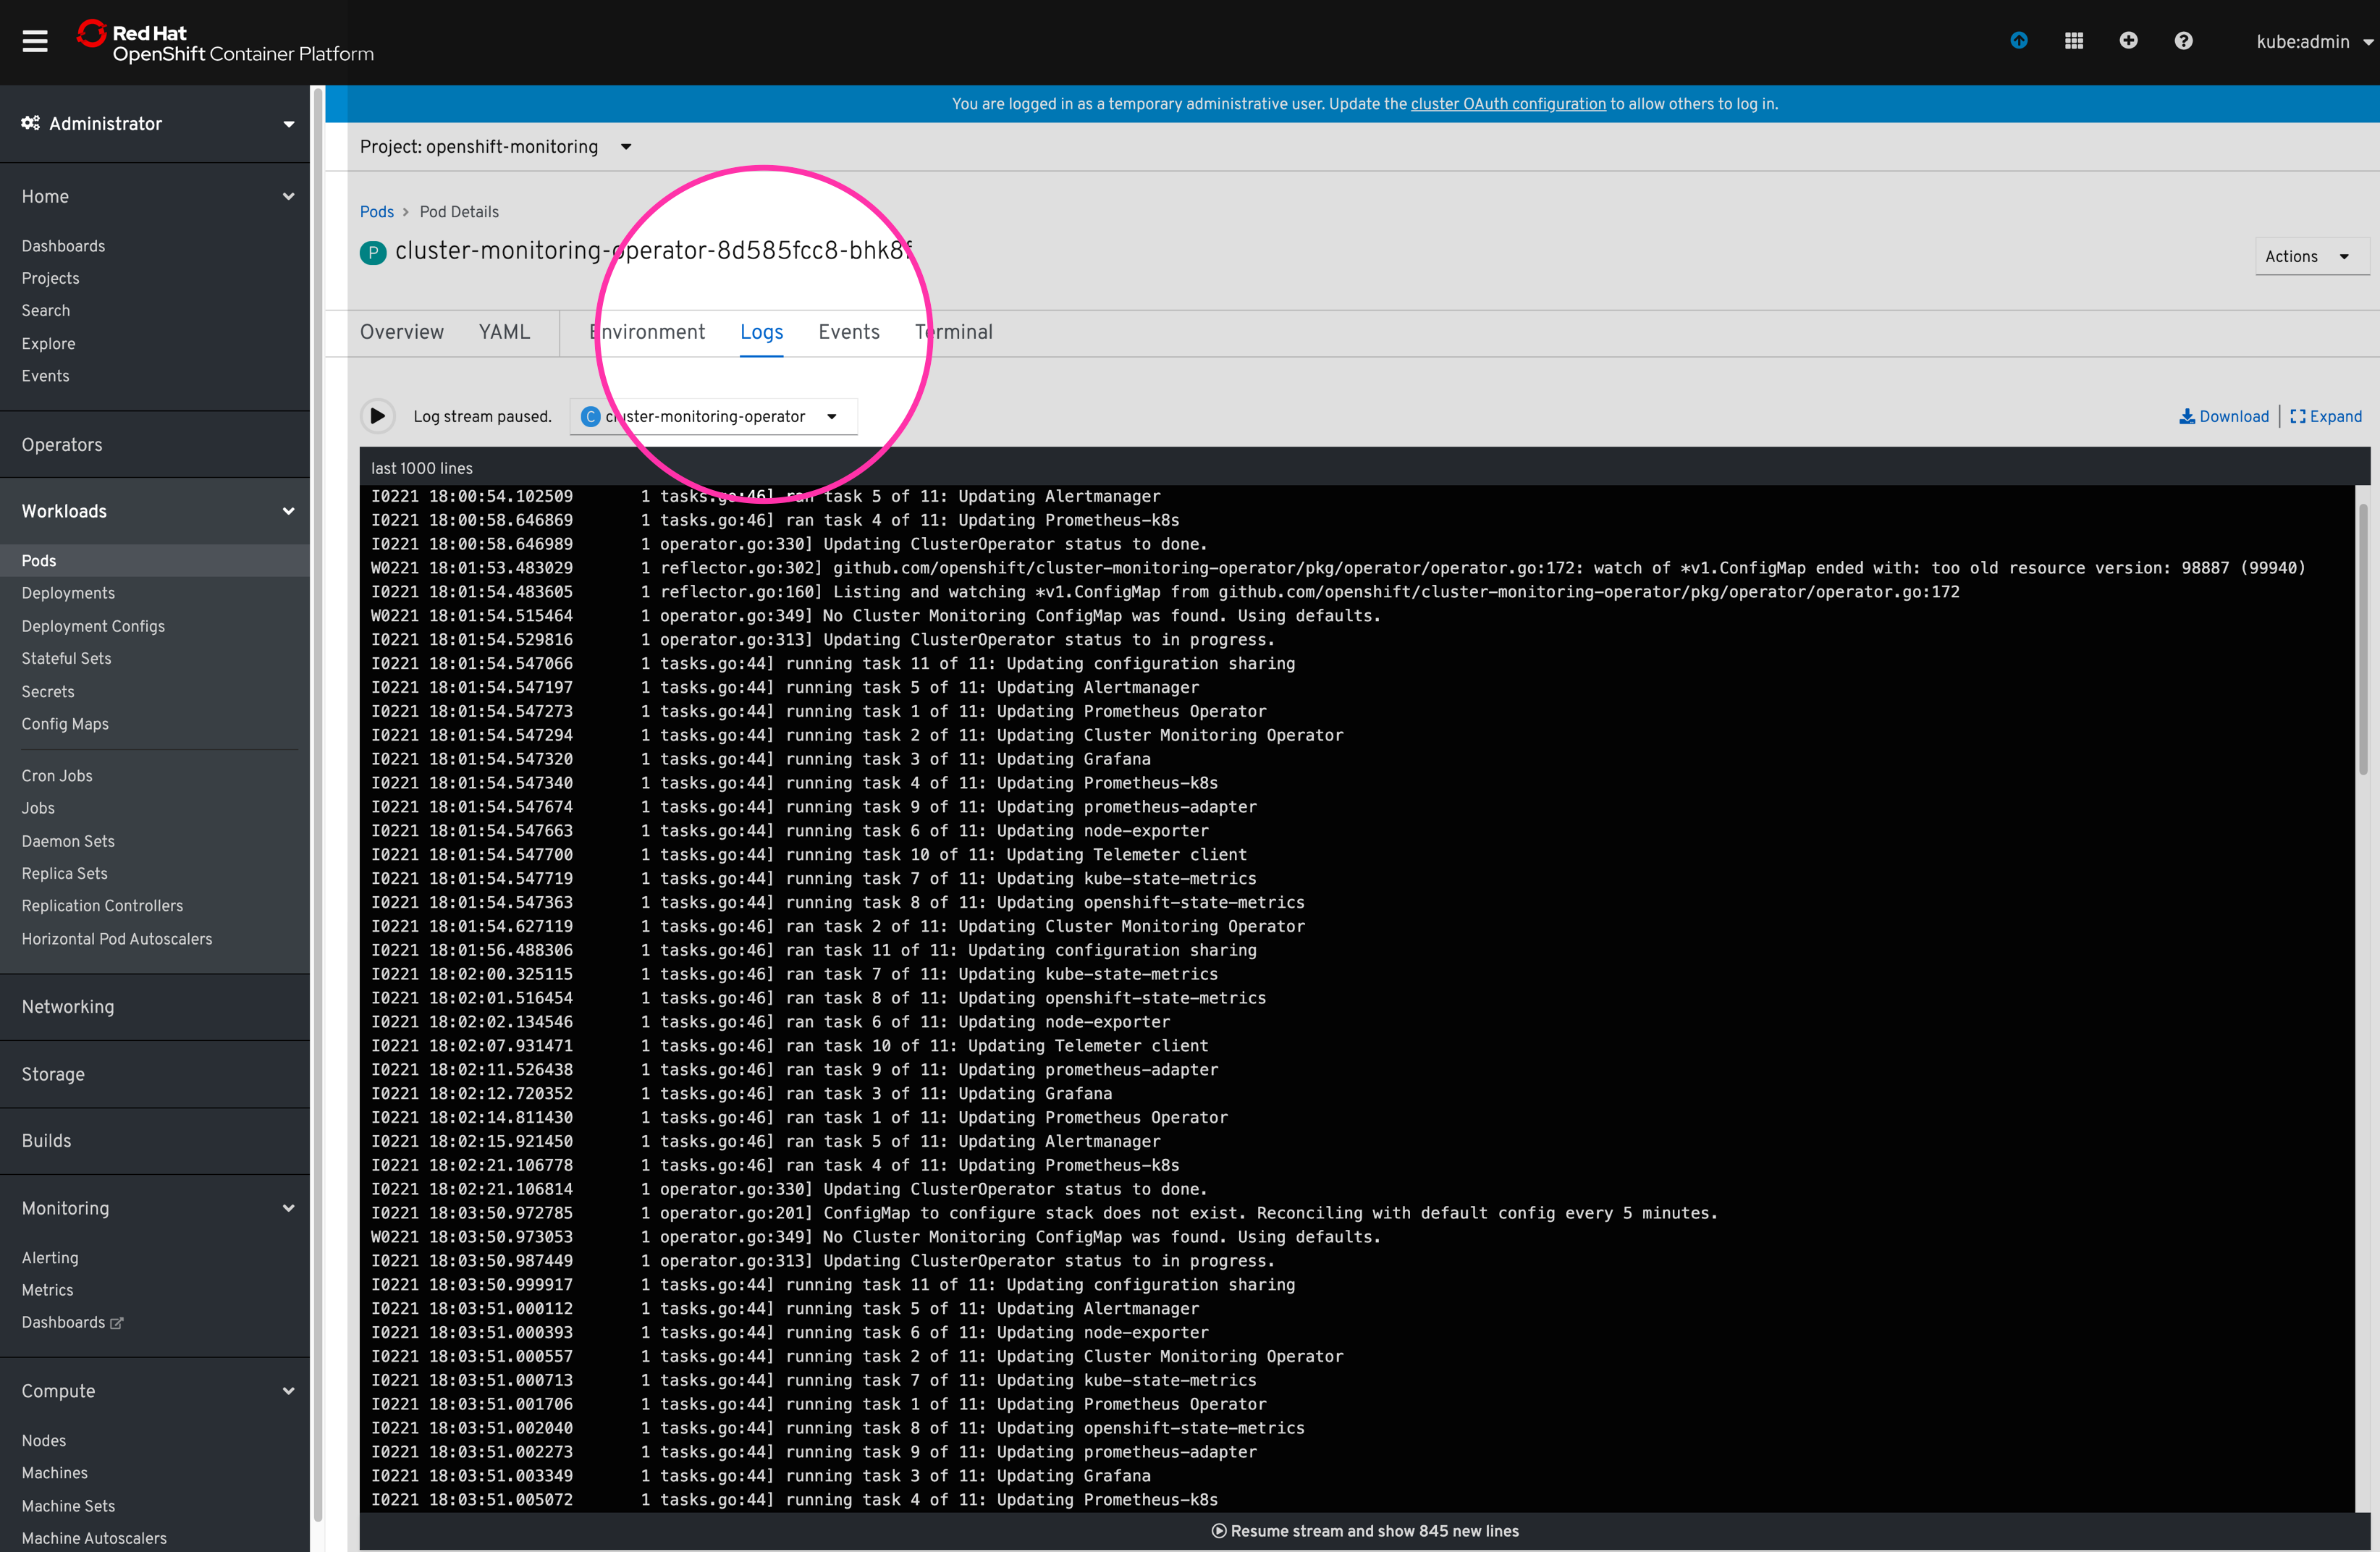The height and width of the screenshot is (1552, 2380).
Task: Navigate to Pods via the breadcrumb
Action: tap(377, 211)
